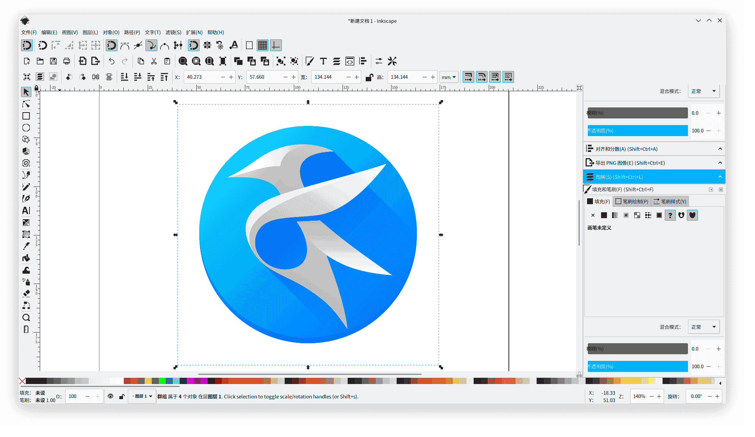Viewport: 755px width, 437px height.
Task: Open the Extensions menu
Action: (x=194, y=32)
